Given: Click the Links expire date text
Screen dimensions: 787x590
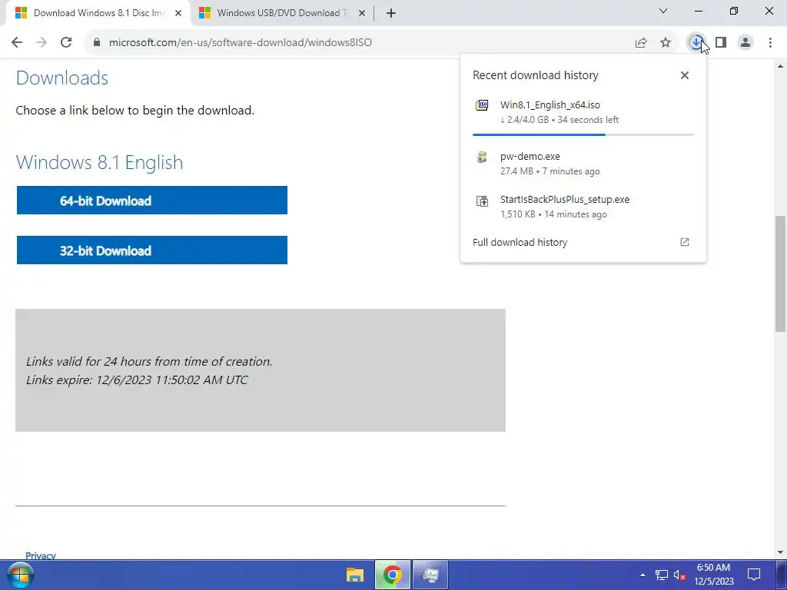Looking at the screenshot, I should coord(137,380).
